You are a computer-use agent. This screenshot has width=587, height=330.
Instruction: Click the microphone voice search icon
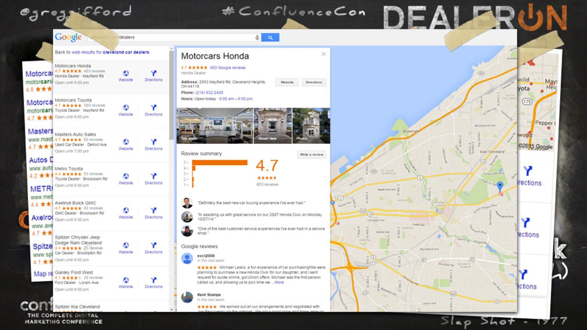click(257, 37)
